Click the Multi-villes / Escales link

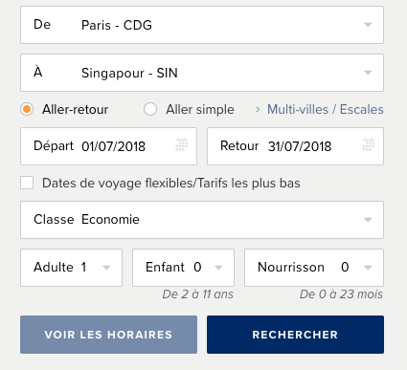326,109
